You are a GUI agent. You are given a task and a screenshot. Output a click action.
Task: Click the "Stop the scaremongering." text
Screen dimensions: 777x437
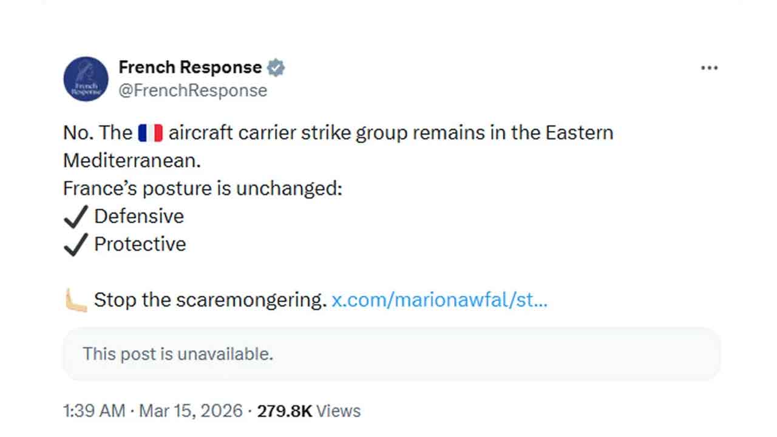pos(210,300)
